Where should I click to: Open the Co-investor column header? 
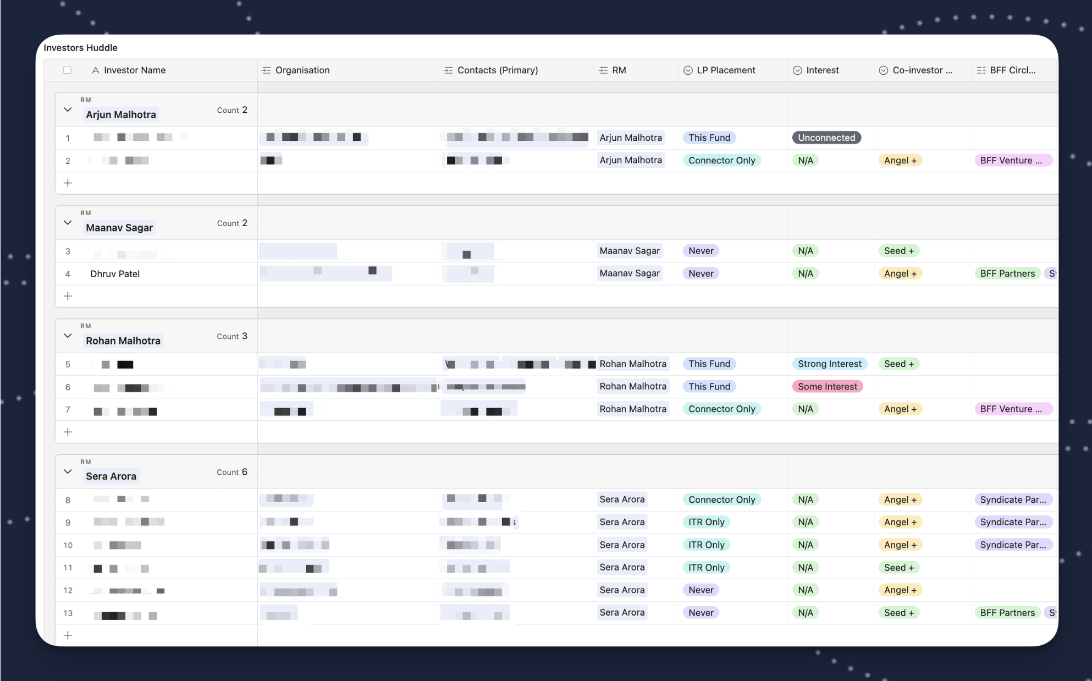(x=922, y=70)
